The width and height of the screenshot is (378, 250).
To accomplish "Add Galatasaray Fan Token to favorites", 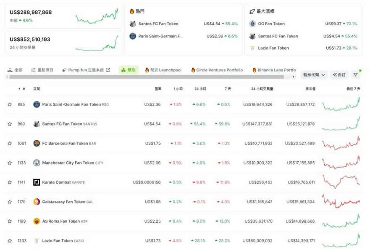I will (10, 202).
